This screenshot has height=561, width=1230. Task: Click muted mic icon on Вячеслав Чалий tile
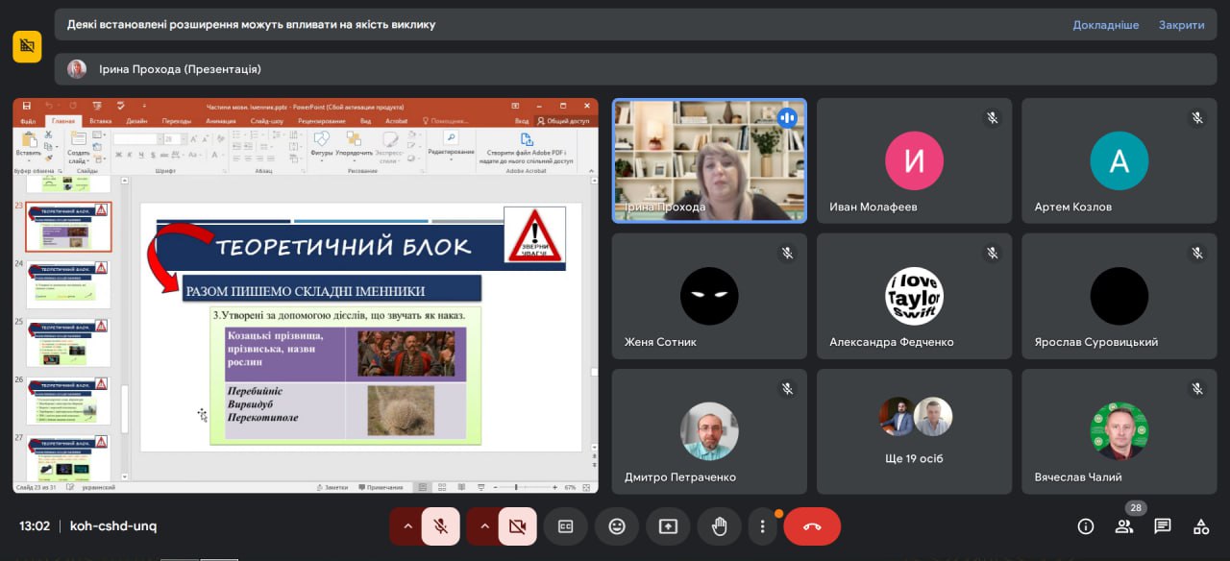click(1197, 389)
